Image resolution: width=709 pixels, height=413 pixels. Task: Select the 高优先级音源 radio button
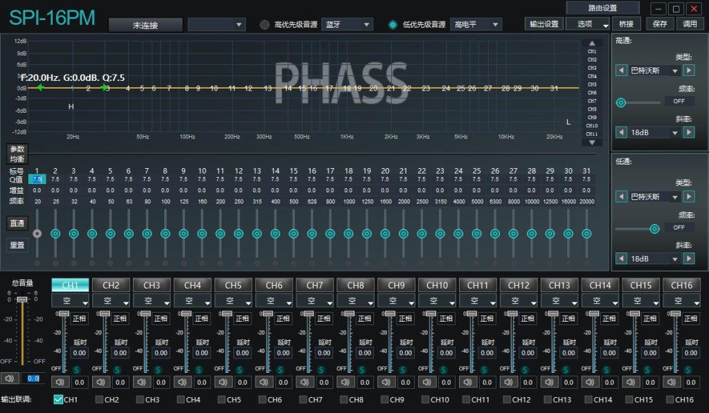pos(264,25)
